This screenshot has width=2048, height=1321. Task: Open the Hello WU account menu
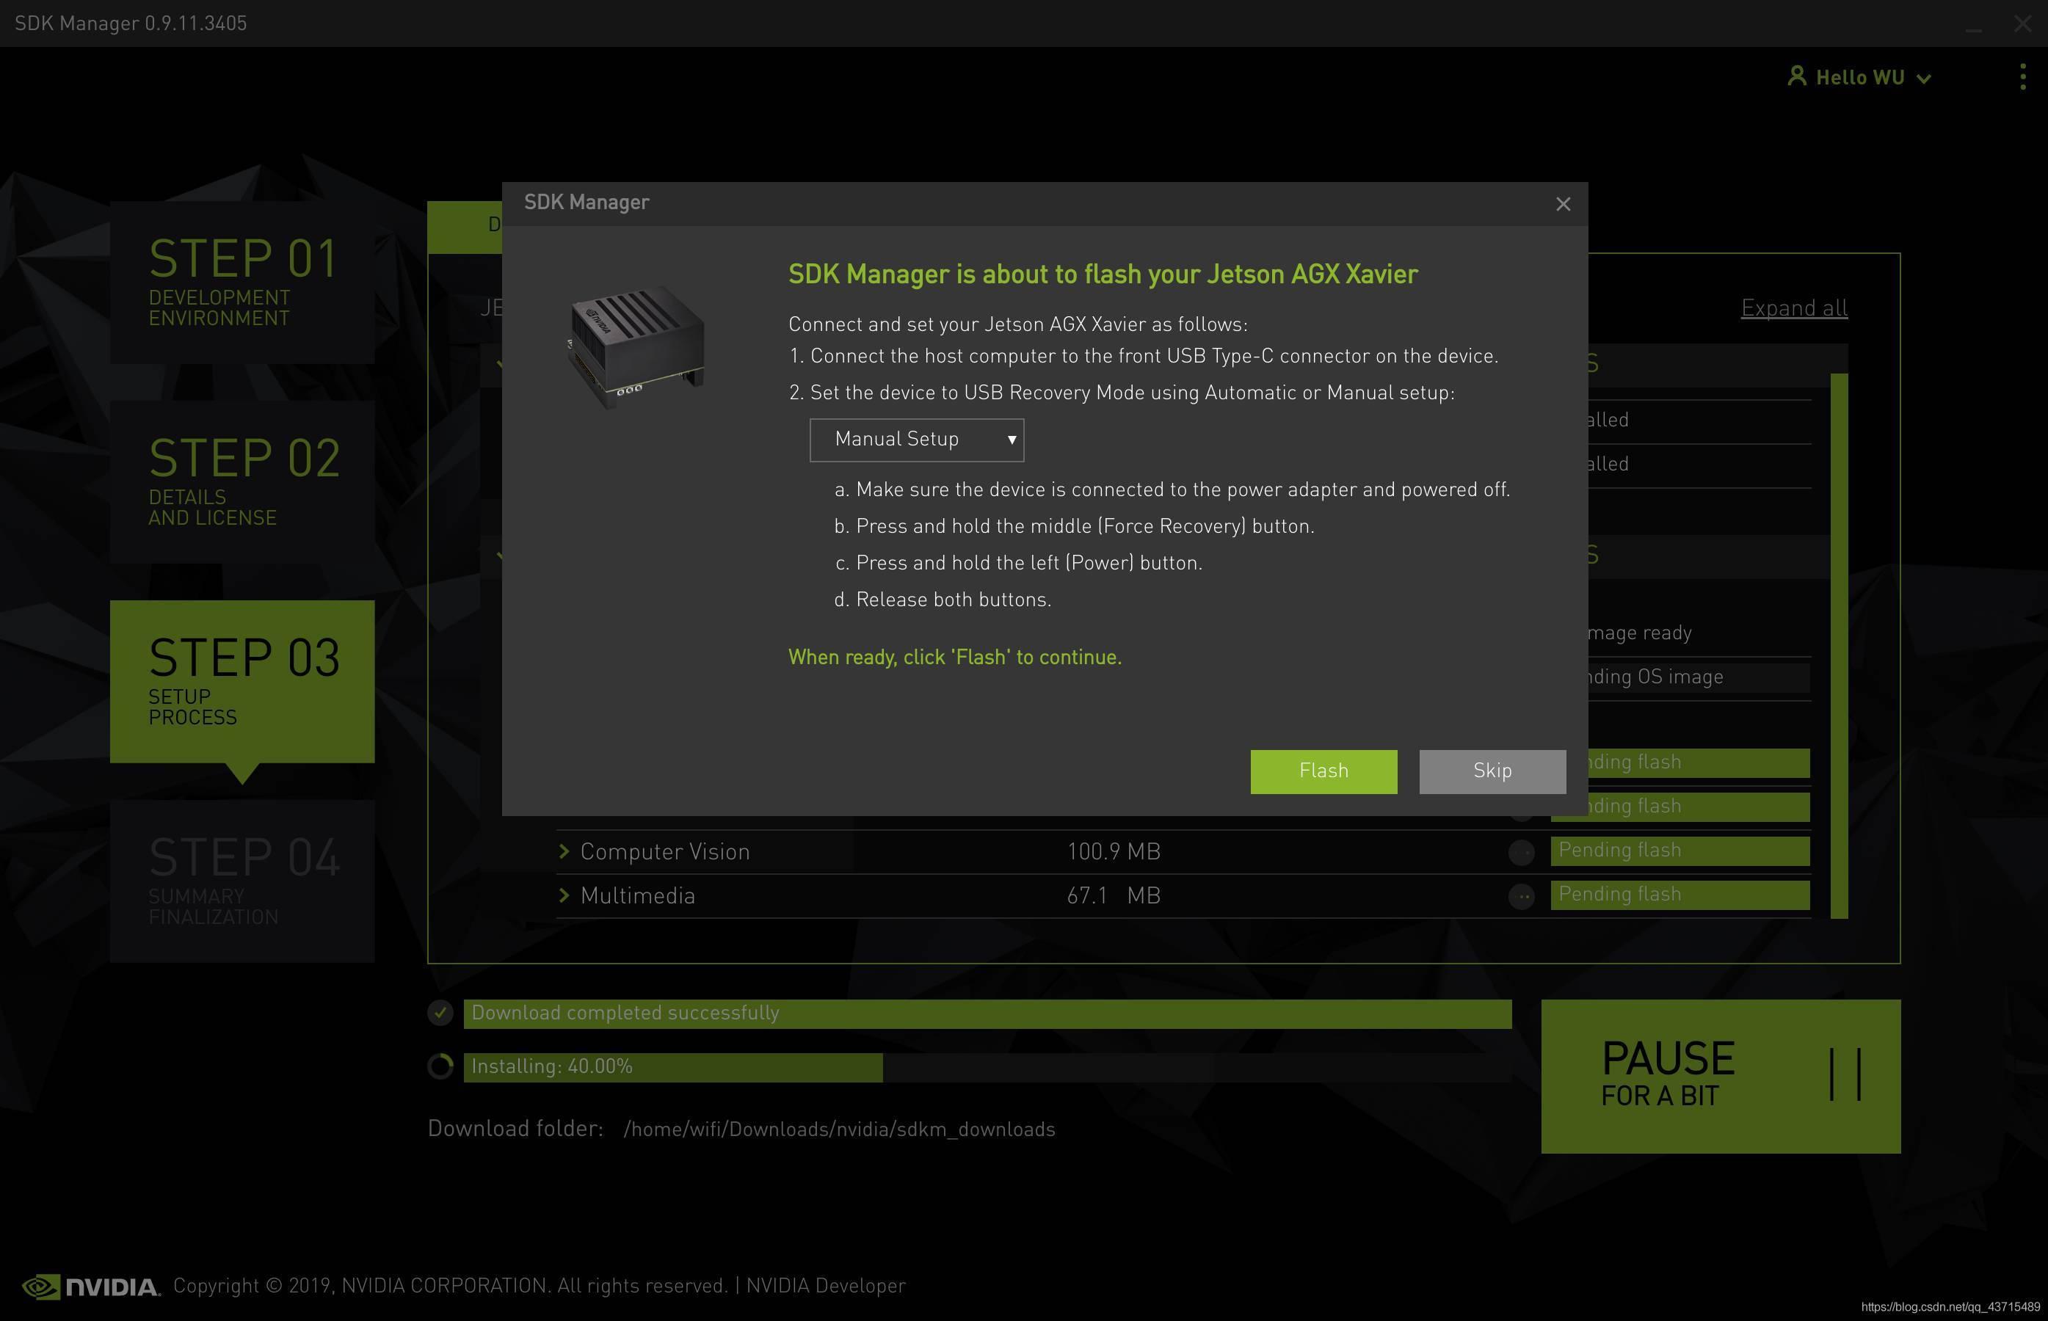point(1859,77)
